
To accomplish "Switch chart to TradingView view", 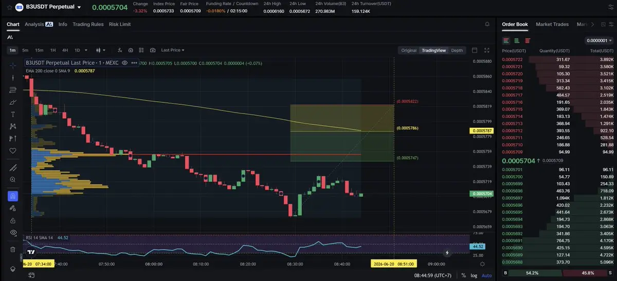I will (x=433, y=50).
